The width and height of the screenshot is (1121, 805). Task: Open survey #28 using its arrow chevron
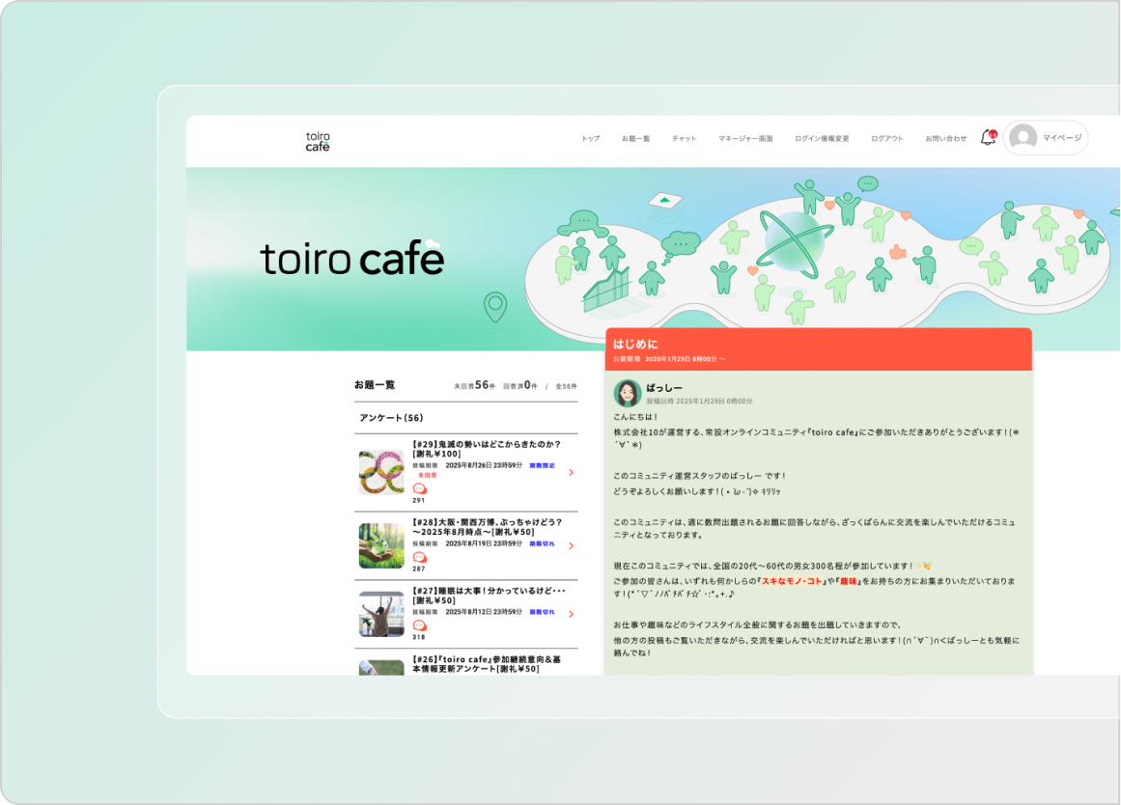point(571,546)
